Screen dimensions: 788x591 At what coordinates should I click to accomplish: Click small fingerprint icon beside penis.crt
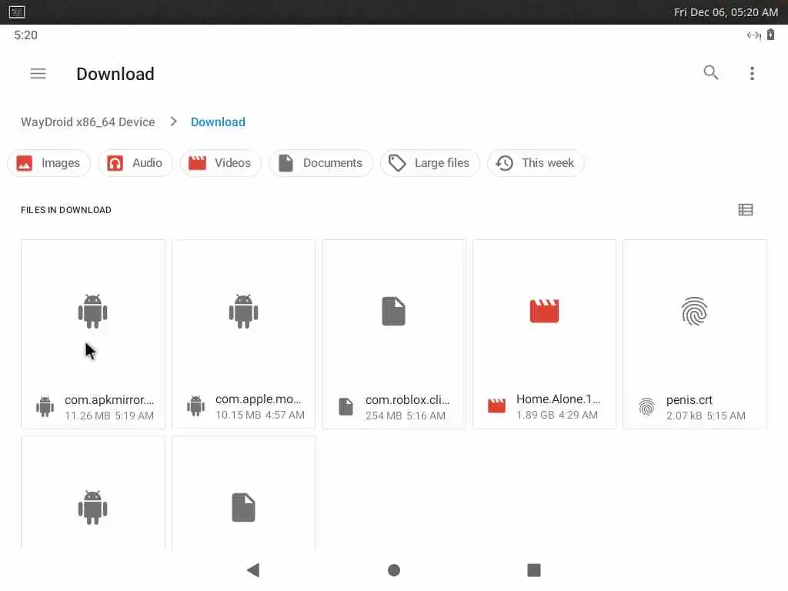[x=646, y=406]
